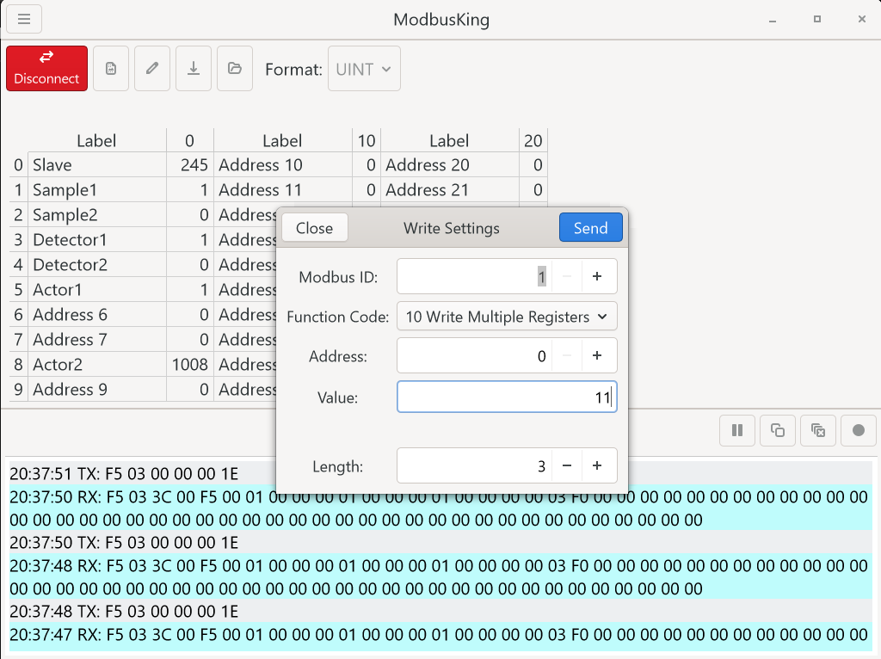Click the download arrow icon
This screenshot has height=659, width=881.
pos(194,69)
